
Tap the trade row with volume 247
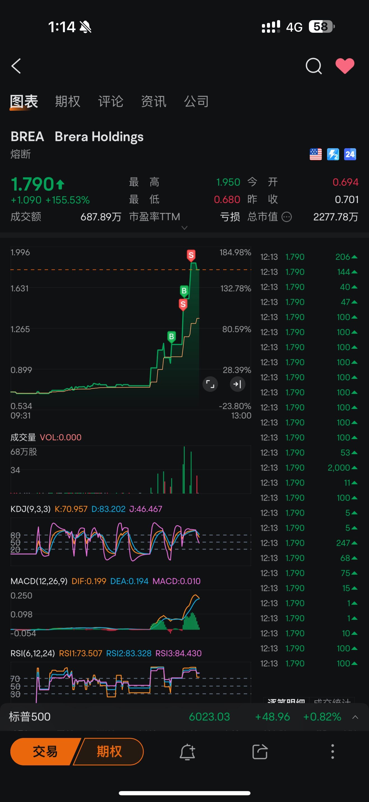[309, 543]
